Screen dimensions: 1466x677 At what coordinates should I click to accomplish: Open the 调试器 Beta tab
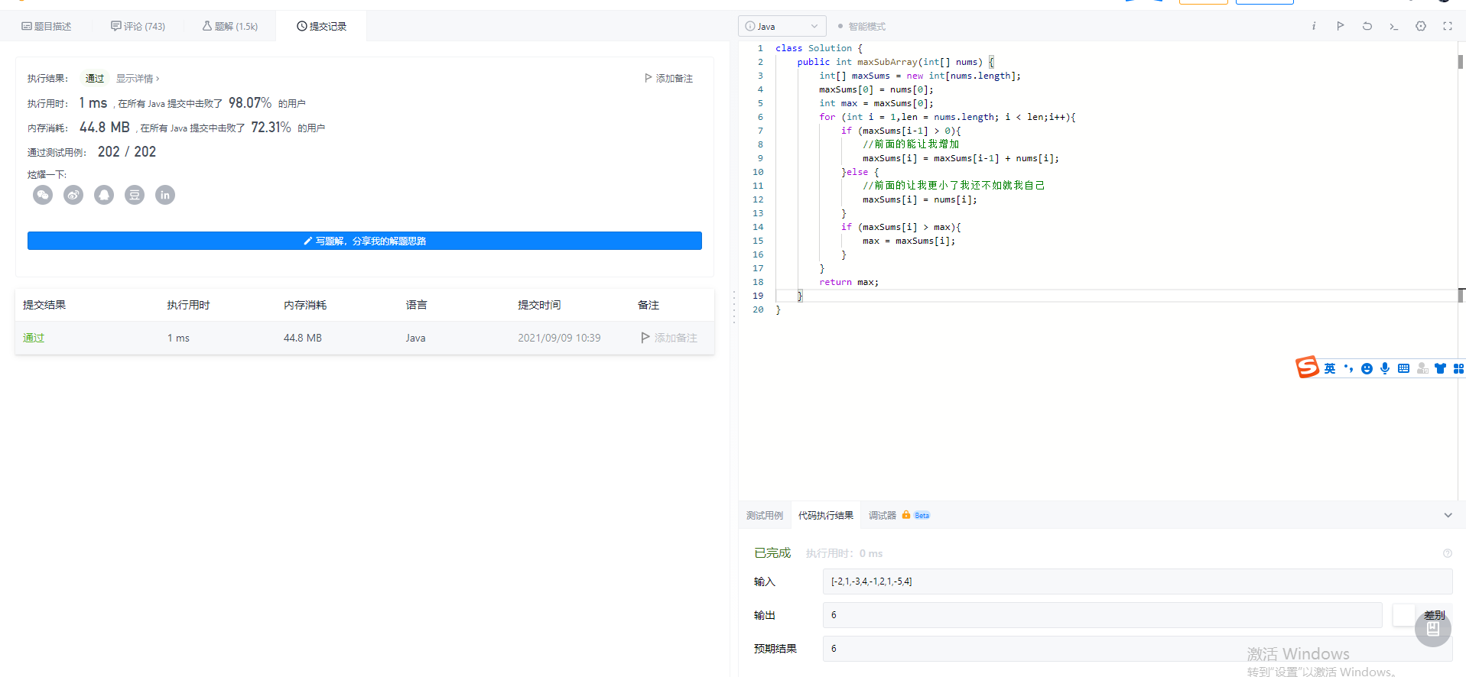(899, 515)
